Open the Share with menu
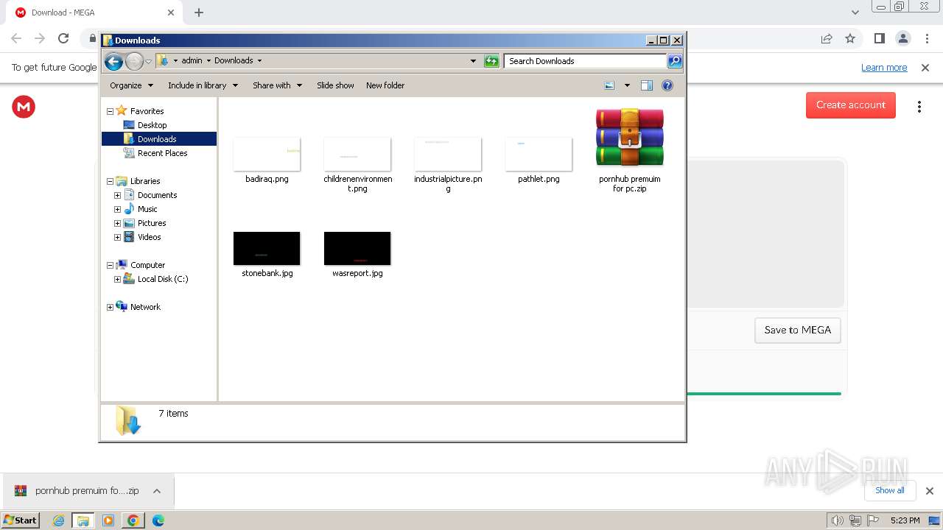The width and height of the screenshot is (943, 530). click(x=278, y=85)
